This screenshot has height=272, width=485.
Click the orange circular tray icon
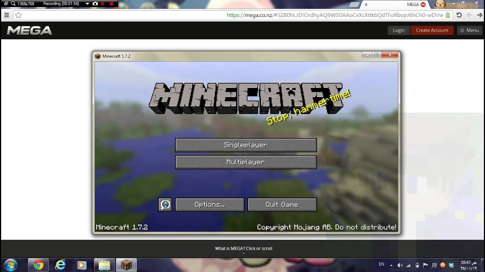tap(443, 265)
